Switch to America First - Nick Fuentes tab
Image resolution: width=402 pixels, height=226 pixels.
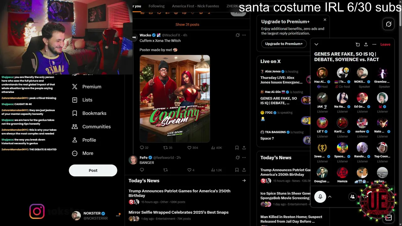click(x=195, y=6)
